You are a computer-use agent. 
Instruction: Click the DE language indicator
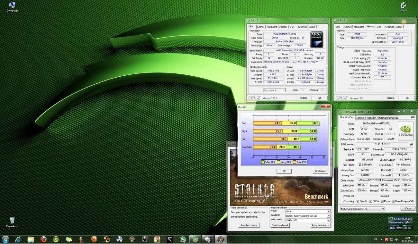tap(376, 239)
